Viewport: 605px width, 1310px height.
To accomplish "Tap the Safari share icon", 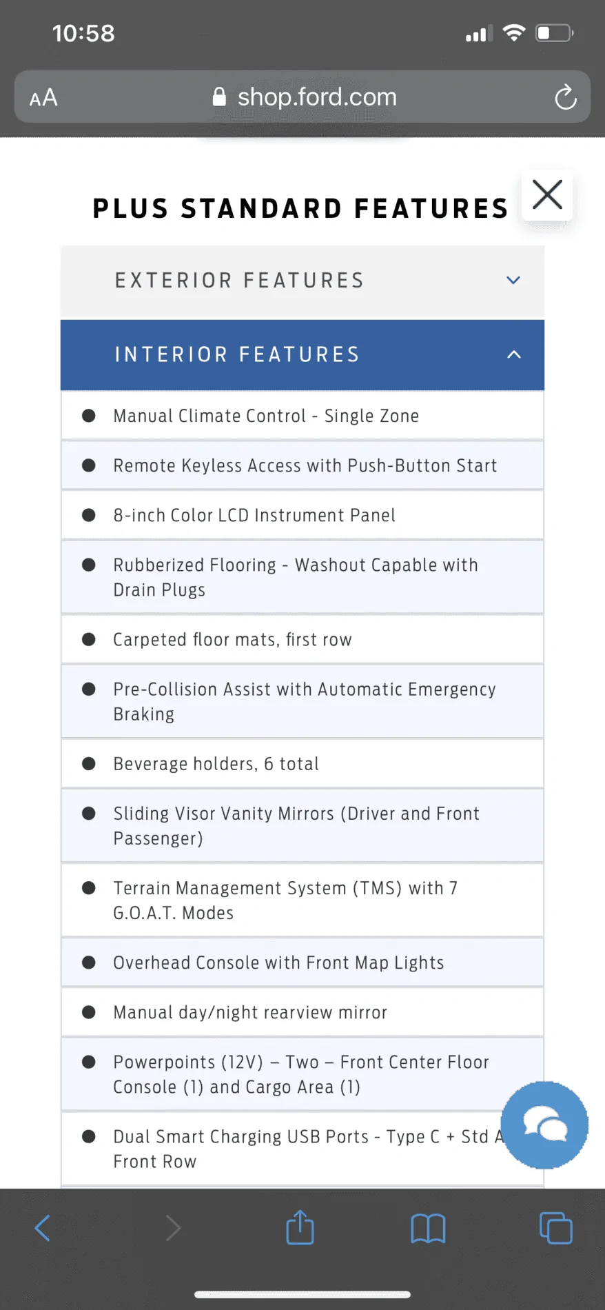I will (x=300, y=1227).
